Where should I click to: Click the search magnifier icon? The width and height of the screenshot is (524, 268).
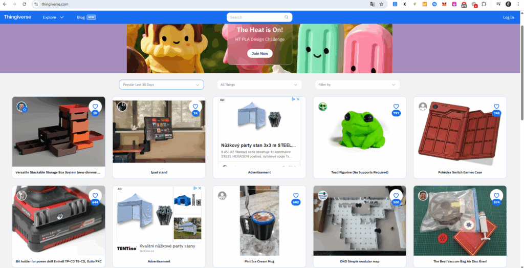[x=287, y=17]
